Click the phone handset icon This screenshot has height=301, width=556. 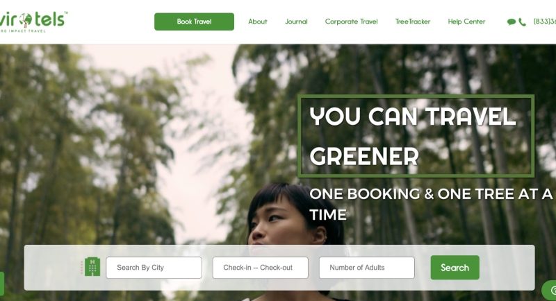pos(523,22)
